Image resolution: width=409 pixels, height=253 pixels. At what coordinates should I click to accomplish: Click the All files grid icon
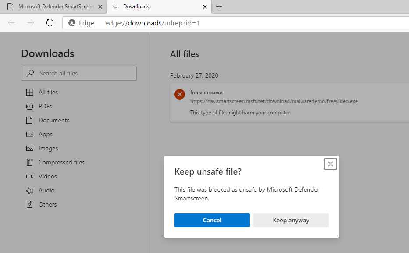click(30, 92)
